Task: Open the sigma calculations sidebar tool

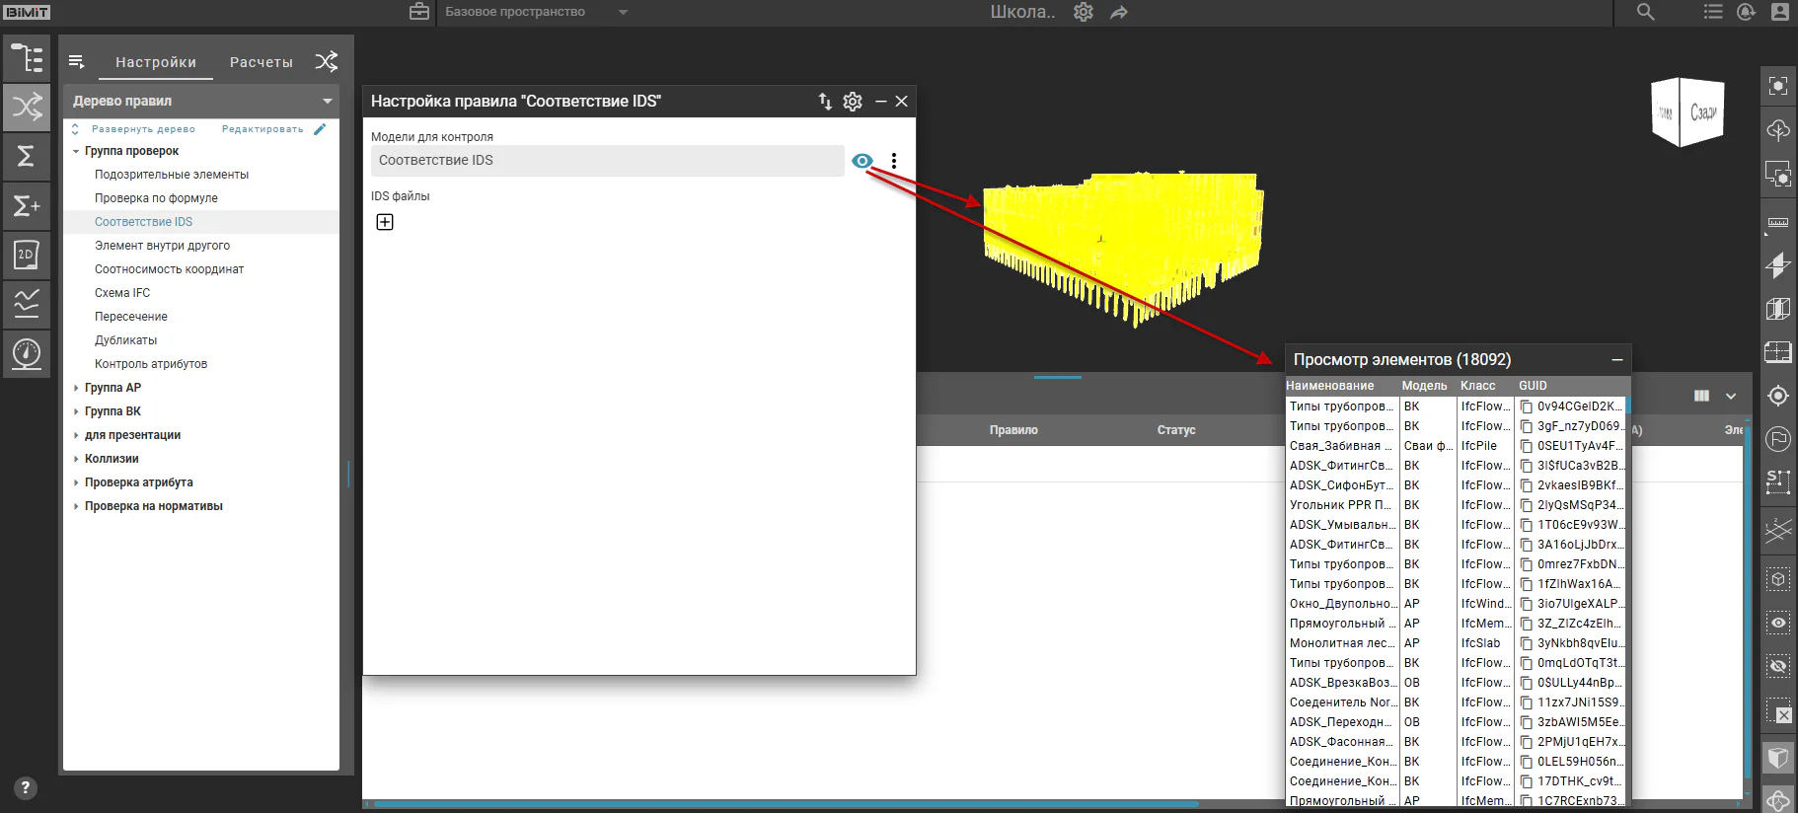Action: pyautogui.click(x=27, y=156)
